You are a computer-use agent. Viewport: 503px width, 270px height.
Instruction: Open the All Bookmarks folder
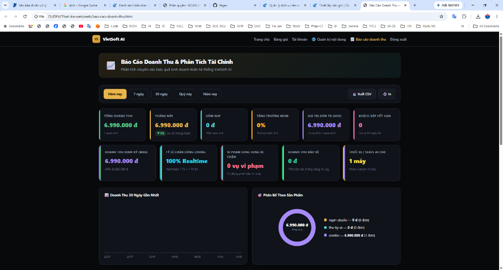(x=486, y=27)
